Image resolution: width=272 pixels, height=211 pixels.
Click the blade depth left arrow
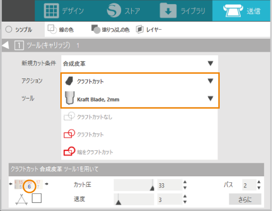(11, 184)
